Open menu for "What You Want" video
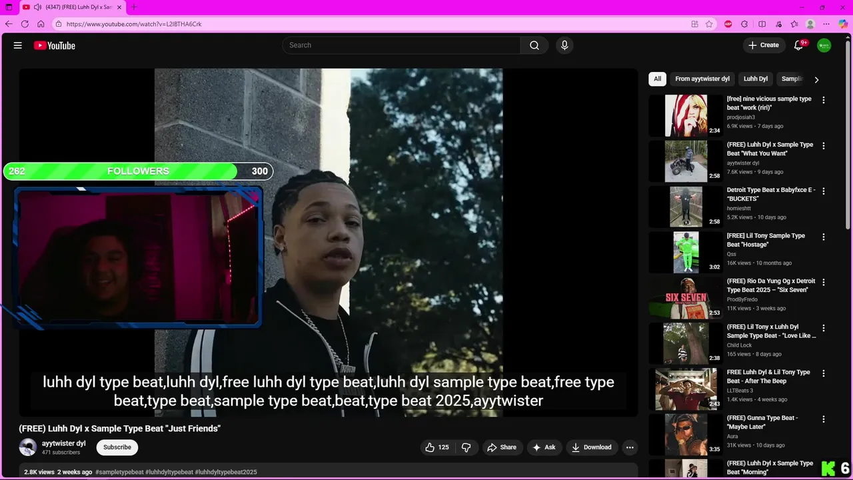Screen dimensions: 853x480 coord(824,145)
